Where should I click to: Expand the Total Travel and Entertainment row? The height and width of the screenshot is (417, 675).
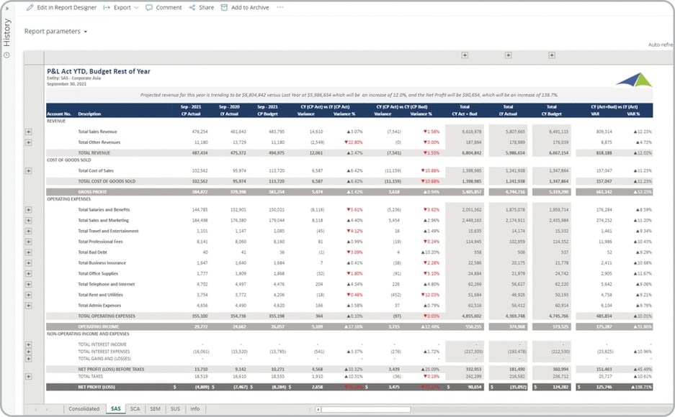29,231
